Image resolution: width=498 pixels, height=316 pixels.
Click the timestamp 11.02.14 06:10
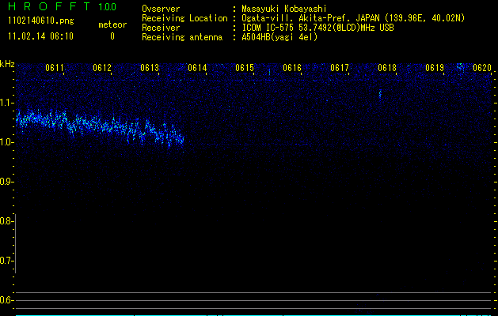coord(40,36)
